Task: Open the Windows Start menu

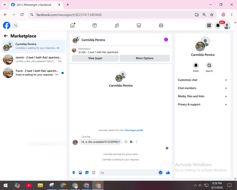Action: (x=6, y=185)
